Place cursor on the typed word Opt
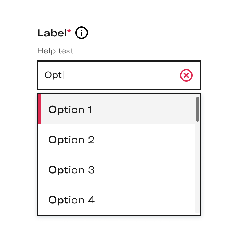Image resolution: width=239 pixels, height=226 pixels. click(53, 75)
